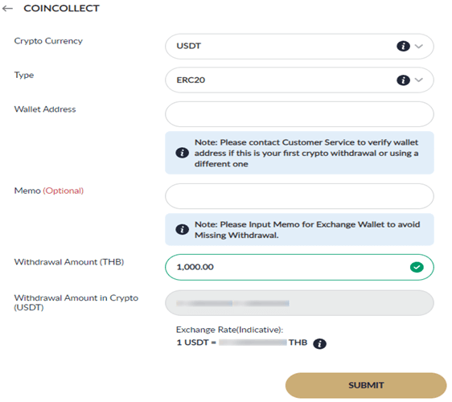Open info icon in the USDT currency field

pos(403,46)
